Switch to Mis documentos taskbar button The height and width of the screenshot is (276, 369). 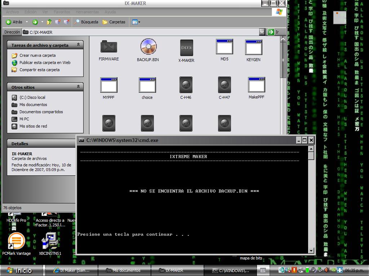pos(124,270)
